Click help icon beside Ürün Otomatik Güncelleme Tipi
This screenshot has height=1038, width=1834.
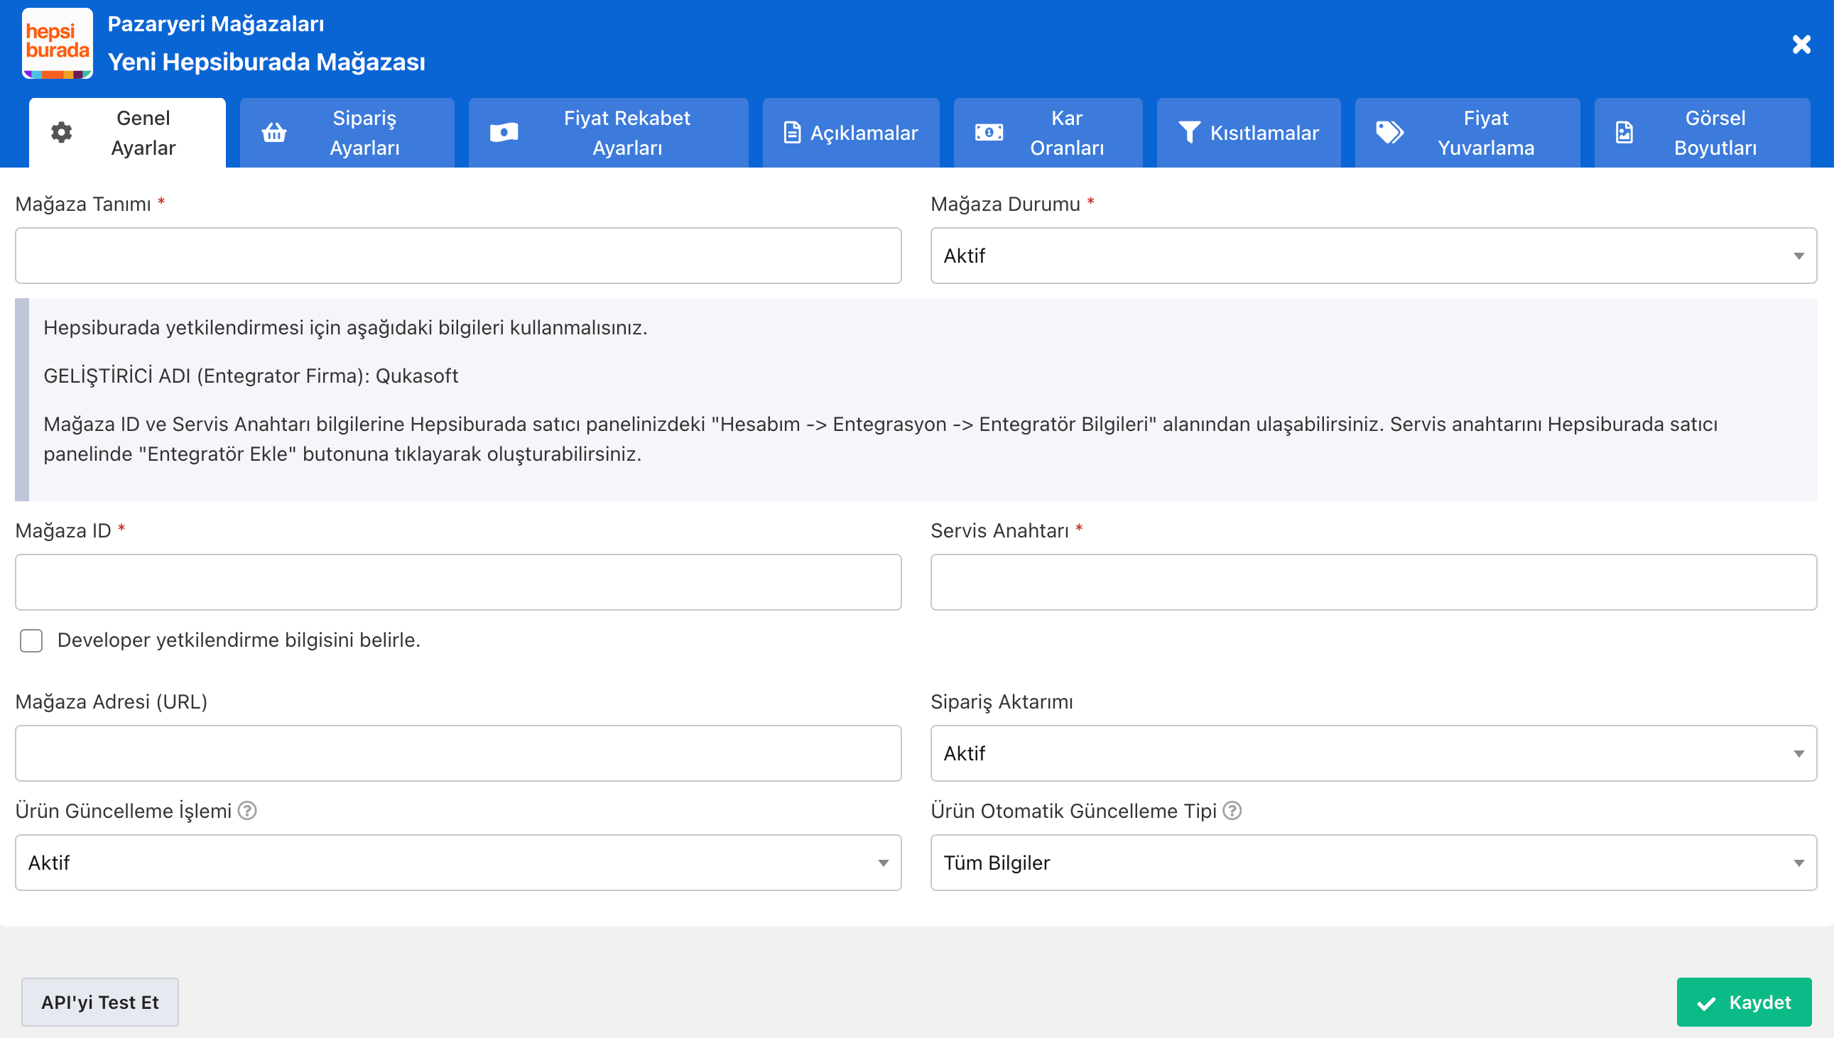pos(1232,811)
